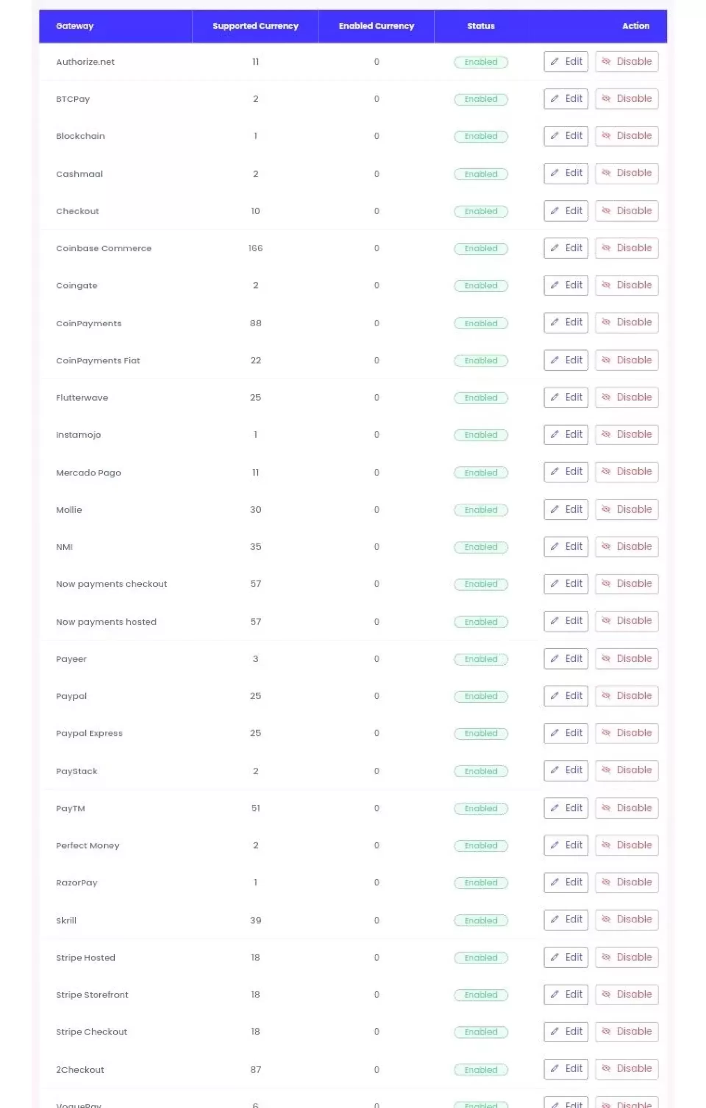Click crossed-eye icon in Flutterwave row
The height and width of the screenshot is (1108, 706).
(606, 397)
